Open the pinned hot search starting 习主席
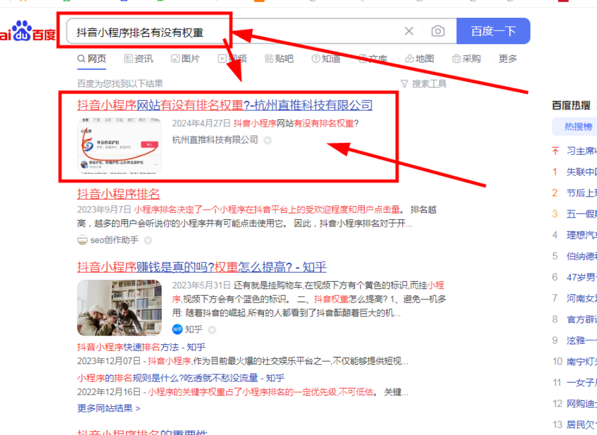 tap(581, 151)
